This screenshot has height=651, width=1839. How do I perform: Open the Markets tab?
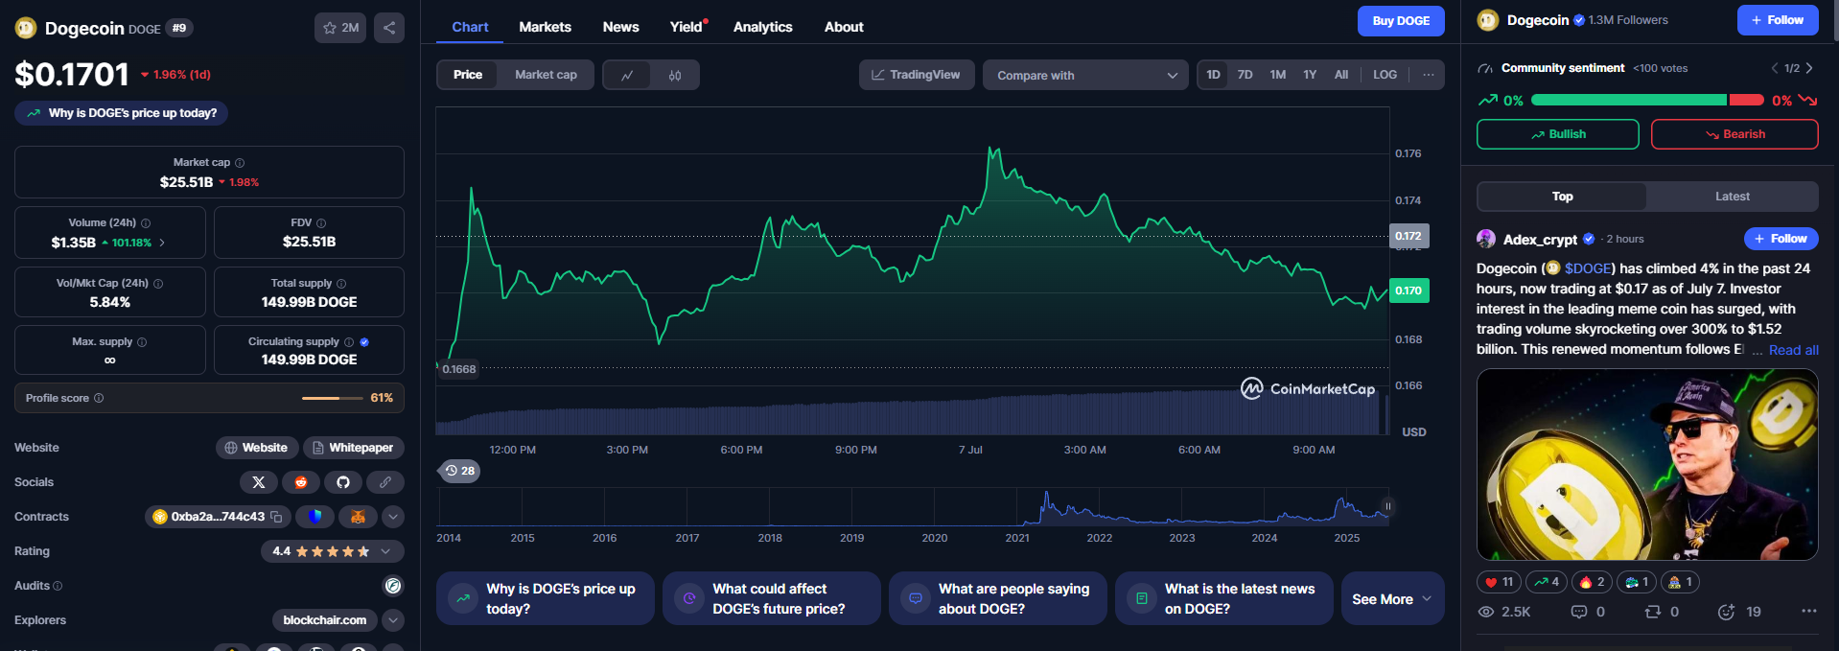(545, 27)
